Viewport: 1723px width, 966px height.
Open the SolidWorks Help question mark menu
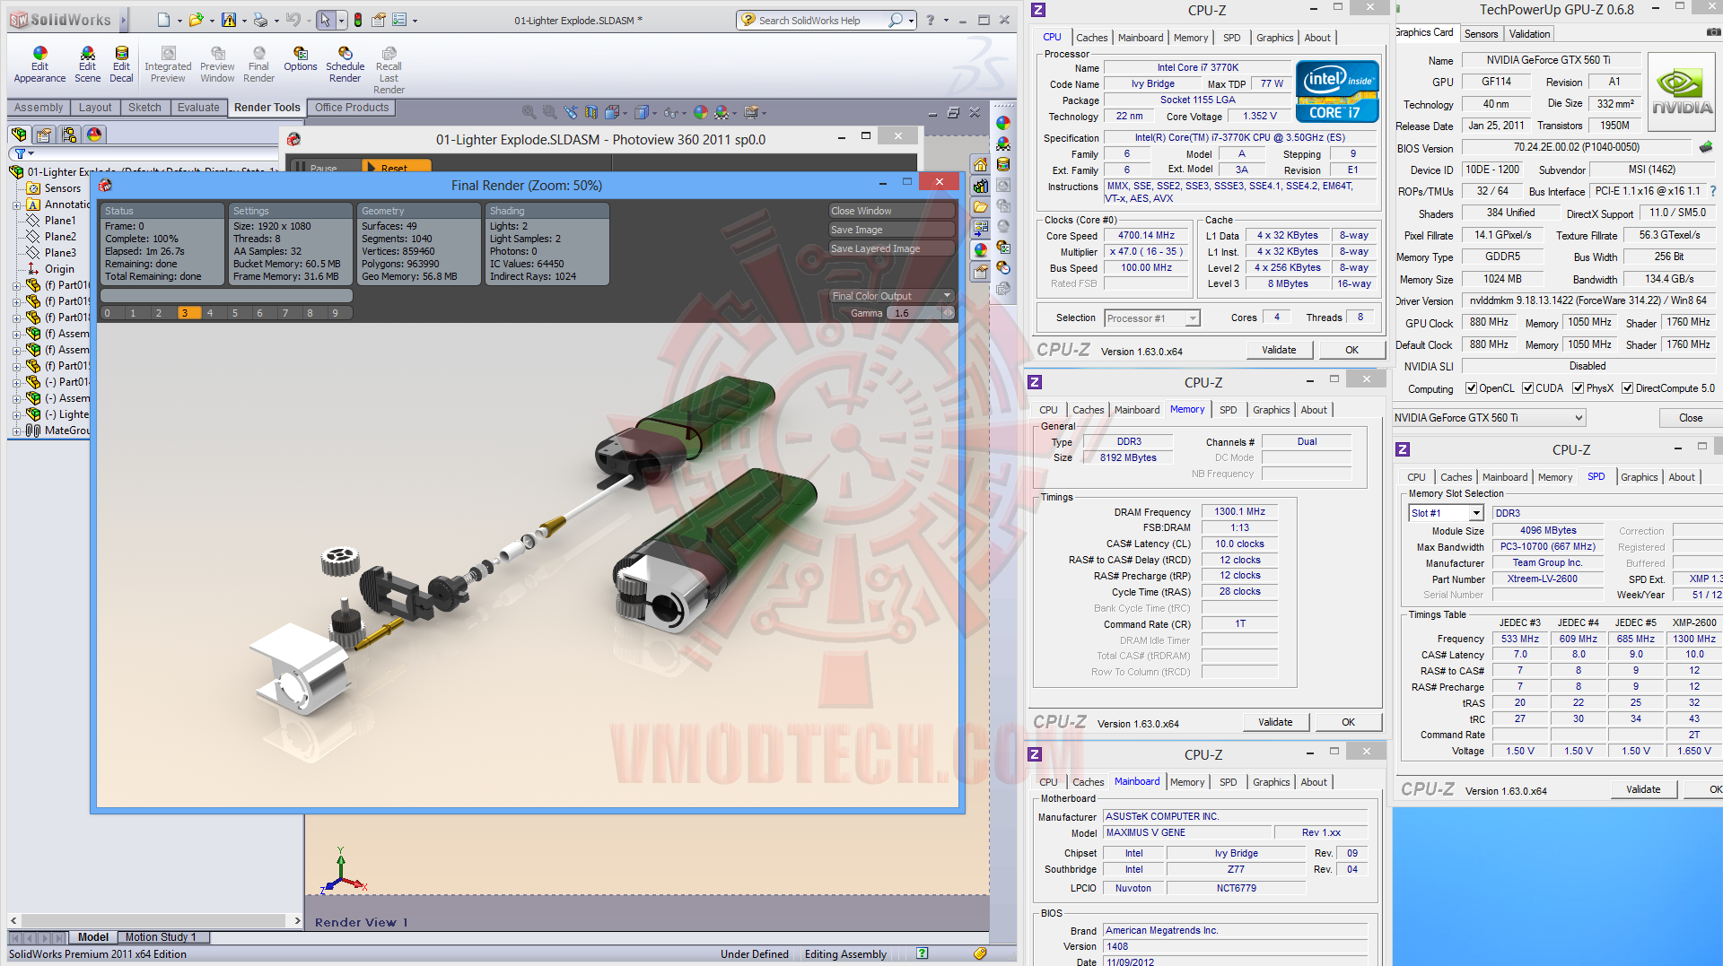coord(930,20)
